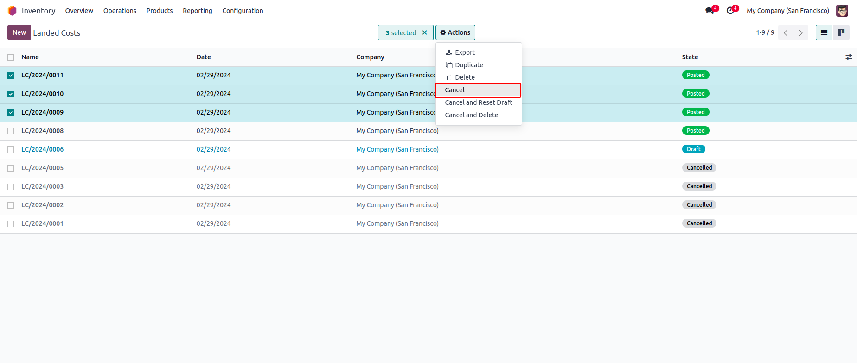Expand the Configuration menu

(243, 11)
